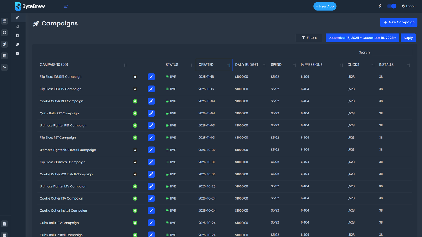Image resolution: width=422 pixels, height=237 pixels.
Task: Open the grid dashboard icon in sidebar
Action: click(x=4, y=32)
